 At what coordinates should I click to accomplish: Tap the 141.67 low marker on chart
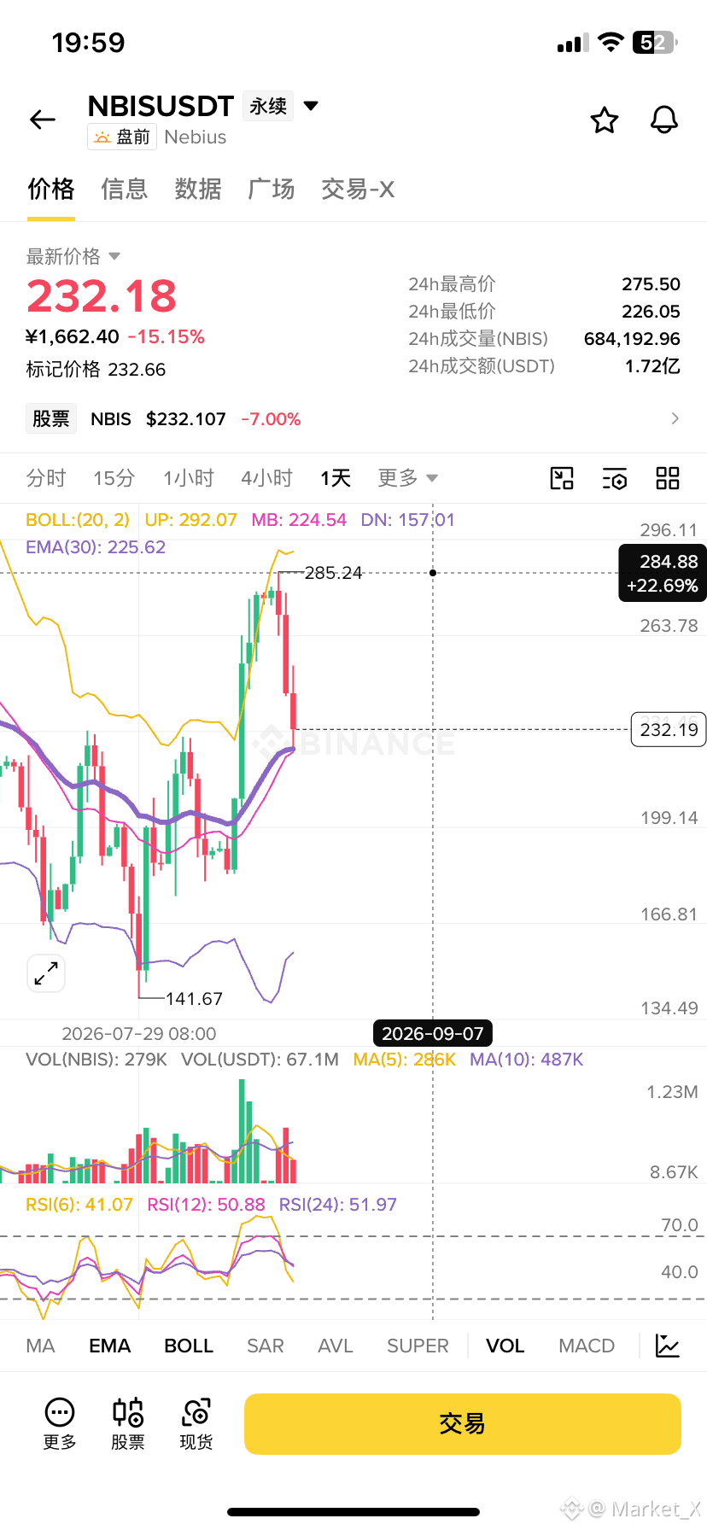tap(194, 998)
